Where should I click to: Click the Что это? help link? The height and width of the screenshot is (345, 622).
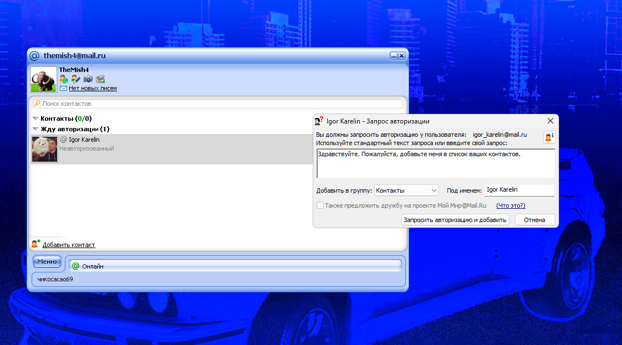[511, 205]
